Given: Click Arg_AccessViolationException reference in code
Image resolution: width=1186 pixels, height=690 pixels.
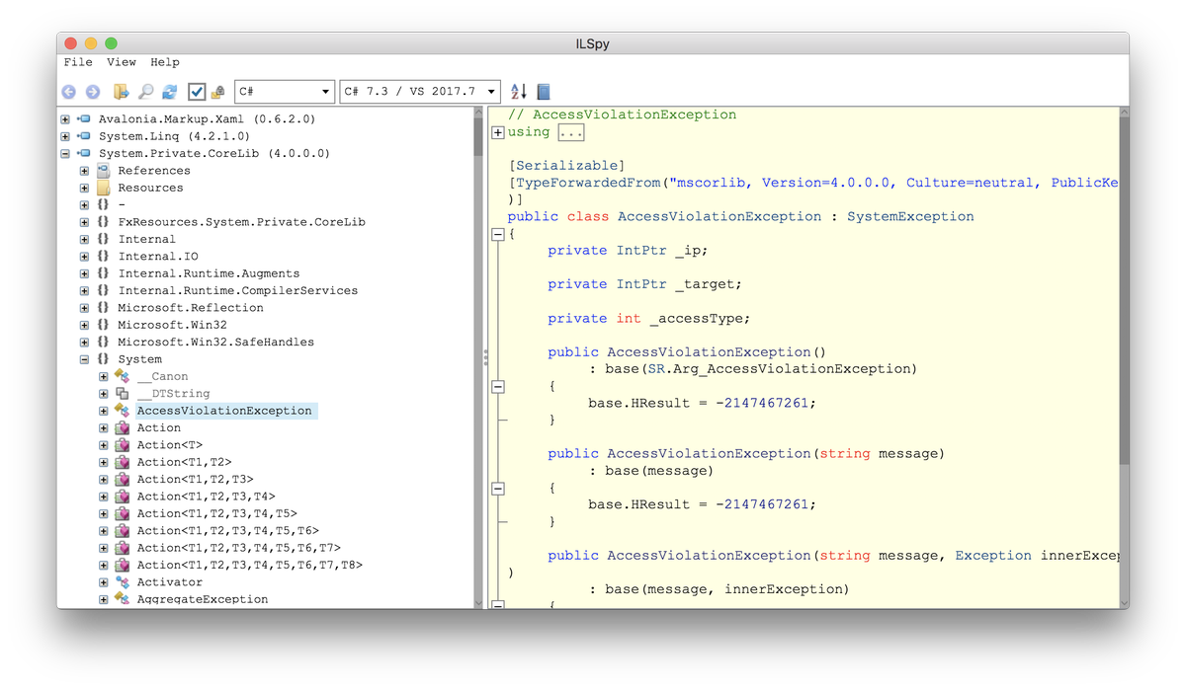Looking at the screenshot, I should [794, 369].
